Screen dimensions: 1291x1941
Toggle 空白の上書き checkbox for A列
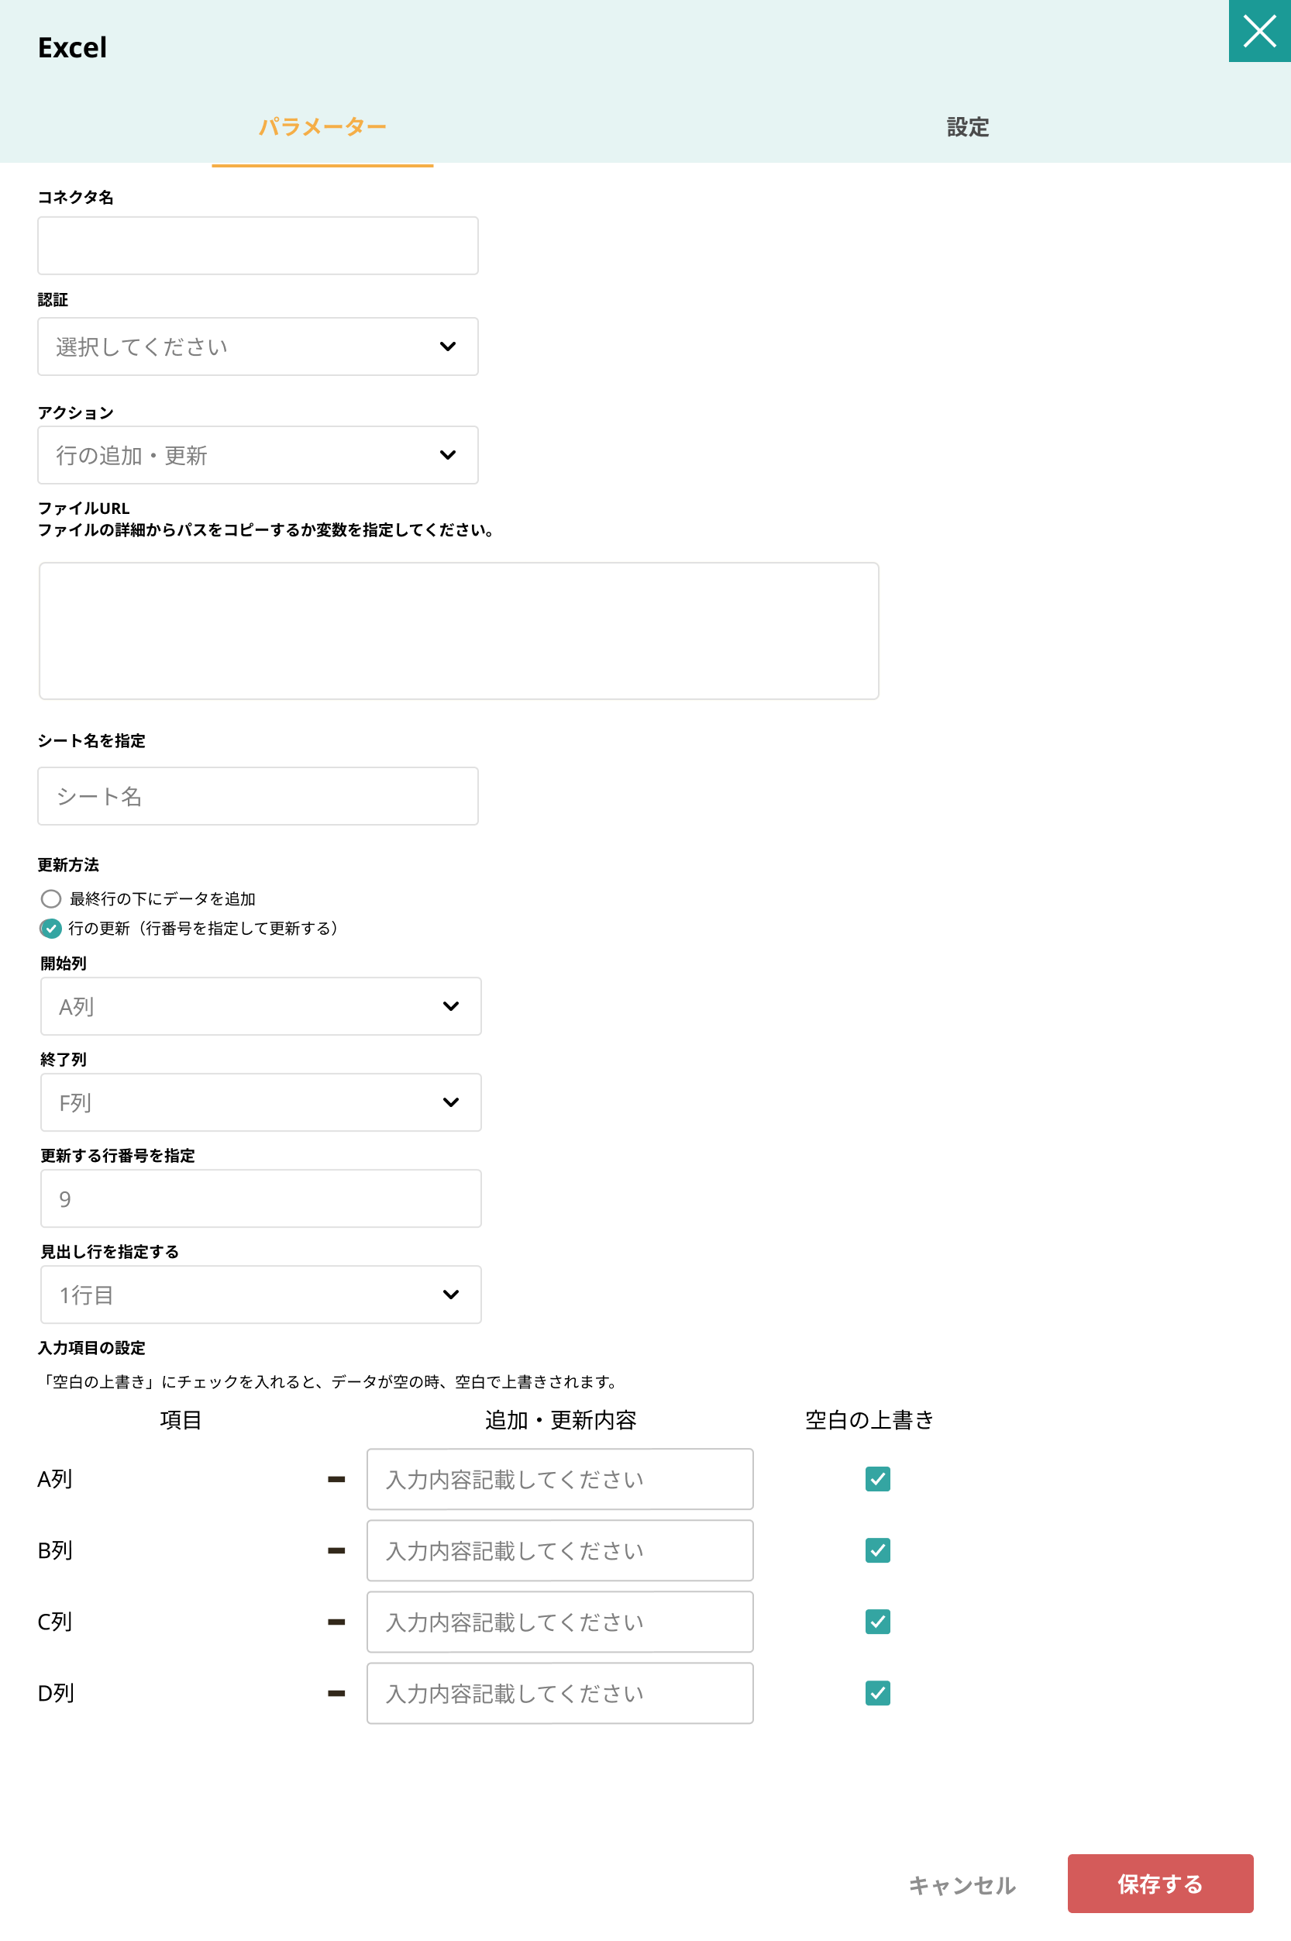878,1480
